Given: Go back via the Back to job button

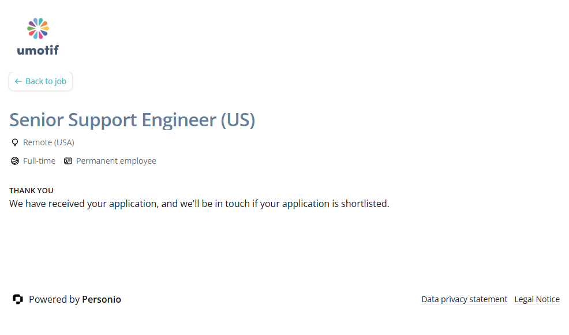Looking at the screenshot, I should coord(40,81).
